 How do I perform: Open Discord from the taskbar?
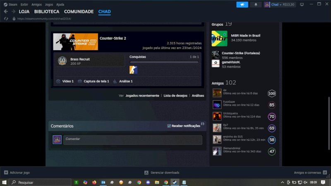point(148,182)
